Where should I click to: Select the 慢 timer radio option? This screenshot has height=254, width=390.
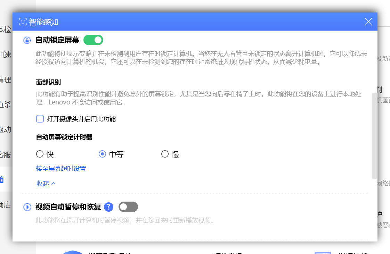point(165,154)
